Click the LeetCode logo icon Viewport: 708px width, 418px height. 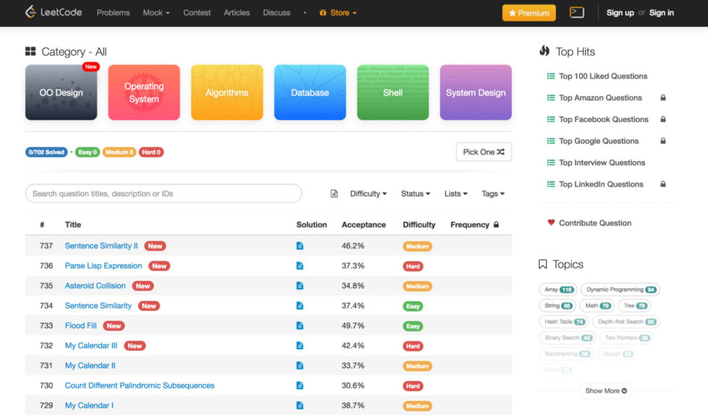[30, 12]
